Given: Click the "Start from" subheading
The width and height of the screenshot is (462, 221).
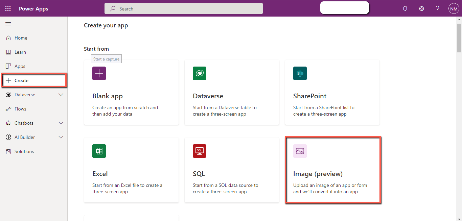Looking at the screenshot, I should (96, 49).
